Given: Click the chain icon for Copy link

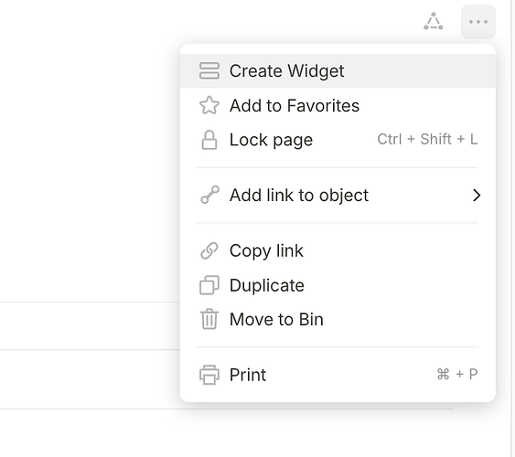Looking at the screenshot, I should pos(209,250).
